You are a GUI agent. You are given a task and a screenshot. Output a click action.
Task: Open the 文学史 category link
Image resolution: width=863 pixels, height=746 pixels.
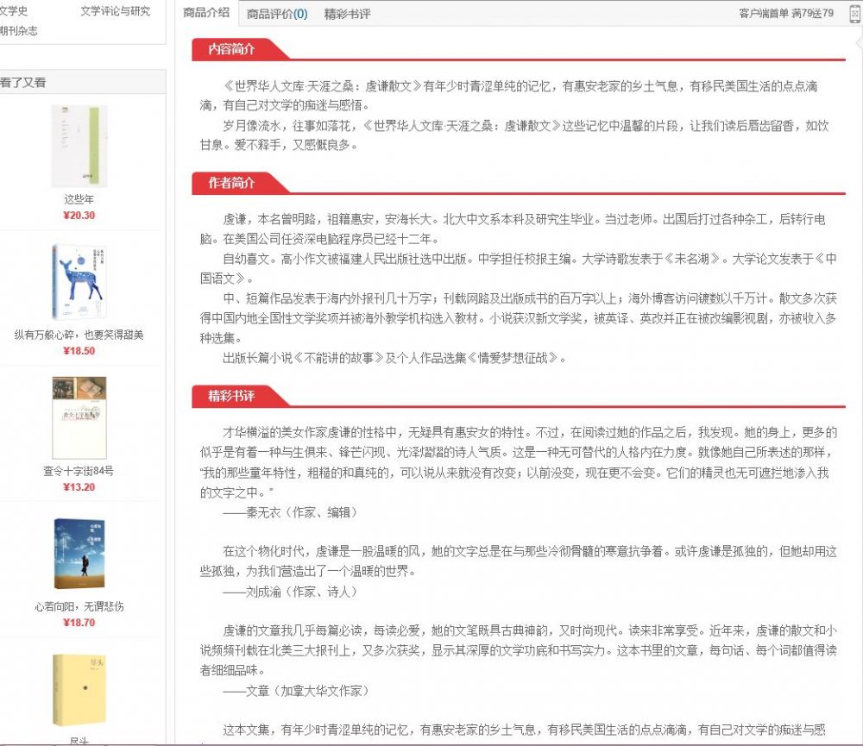pyautogui.click(x=13, y=11)
